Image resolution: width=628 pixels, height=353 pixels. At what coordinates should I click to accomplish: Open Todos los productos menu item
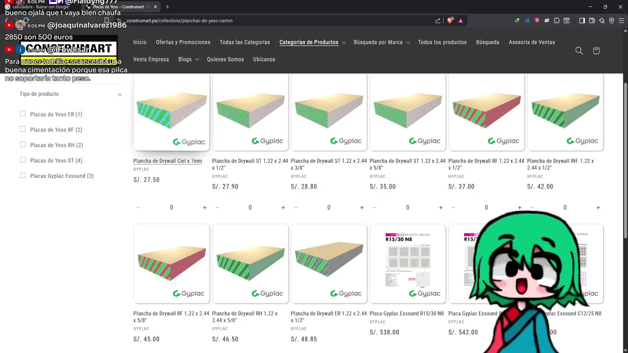pos(442,42)
